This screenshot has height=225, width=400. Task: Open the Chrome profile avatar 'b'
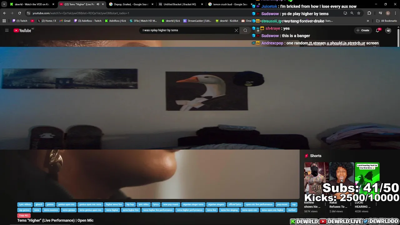(x=388, y=13)
